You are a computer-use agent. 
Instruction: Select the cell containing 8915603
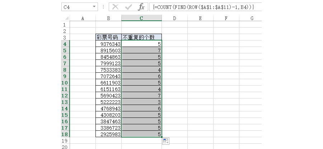pyautogui.click(x=108, y=51)
